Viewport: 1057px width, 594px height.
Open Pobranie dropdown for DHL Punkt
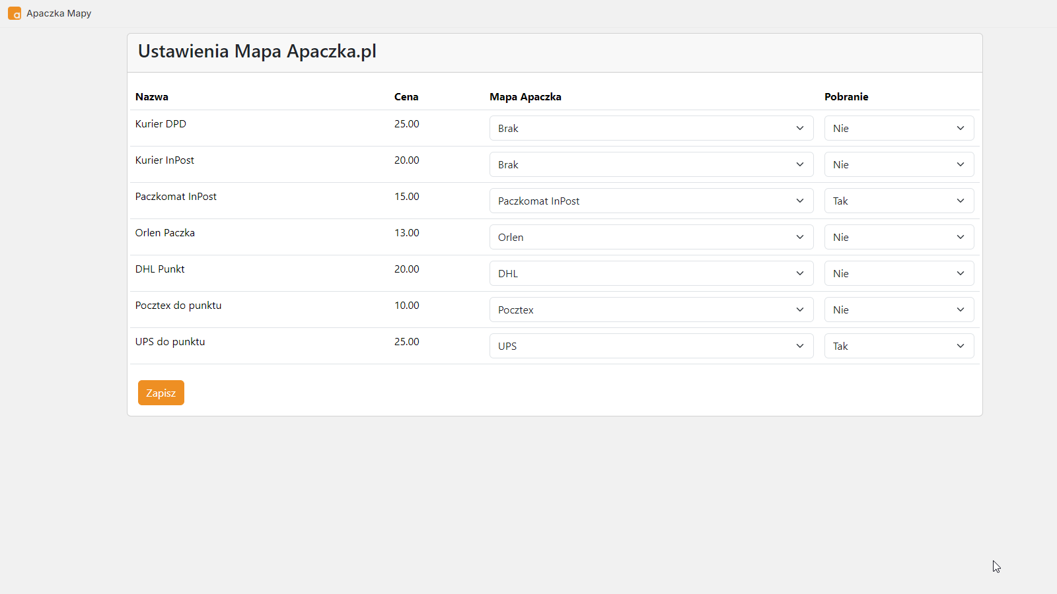click(899, 273)
